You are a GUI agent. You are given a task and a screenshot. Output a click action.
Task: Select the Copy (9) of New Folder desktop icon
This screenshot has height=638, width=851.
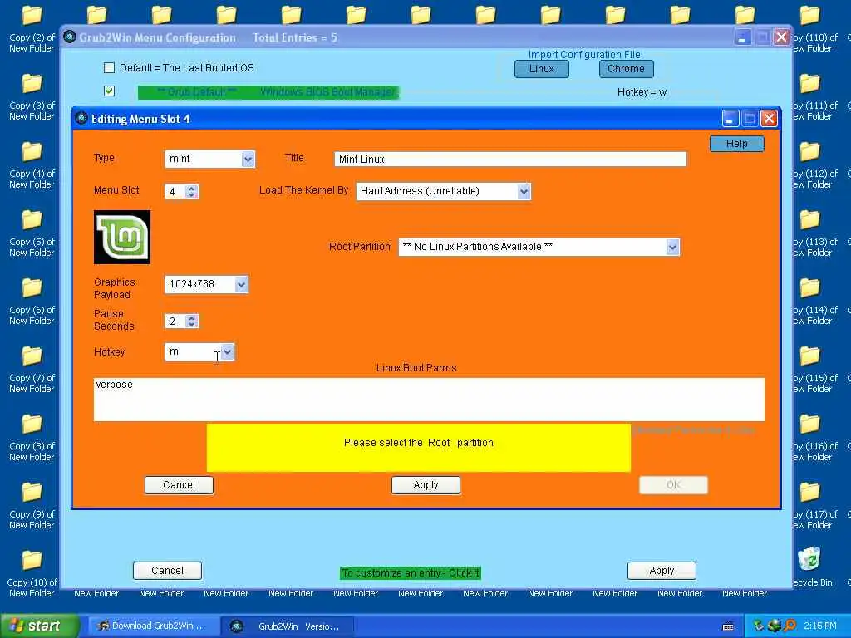(x=32, y=506)
